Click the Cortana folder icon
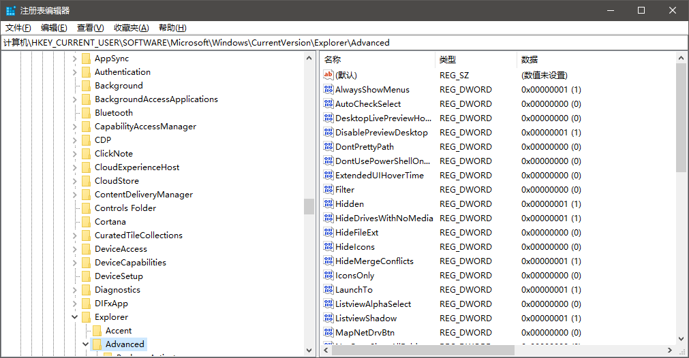The height and width of the screenshot is (358, 689). [x=86, y=222]
